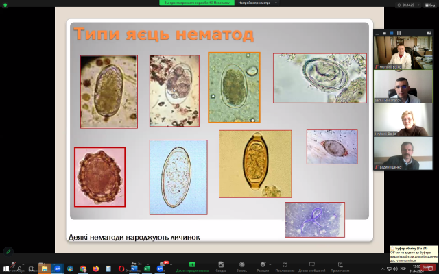Open the Настройки просмотра dropdown
439x274 pixels.
point(257,3)
